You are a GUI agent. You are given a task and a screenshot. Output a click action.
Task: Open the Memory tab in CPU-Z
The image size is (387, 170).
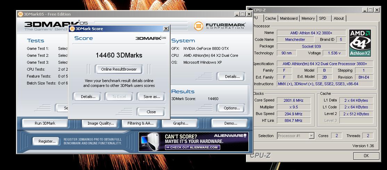pyautogui.click(x=308, y=18)
